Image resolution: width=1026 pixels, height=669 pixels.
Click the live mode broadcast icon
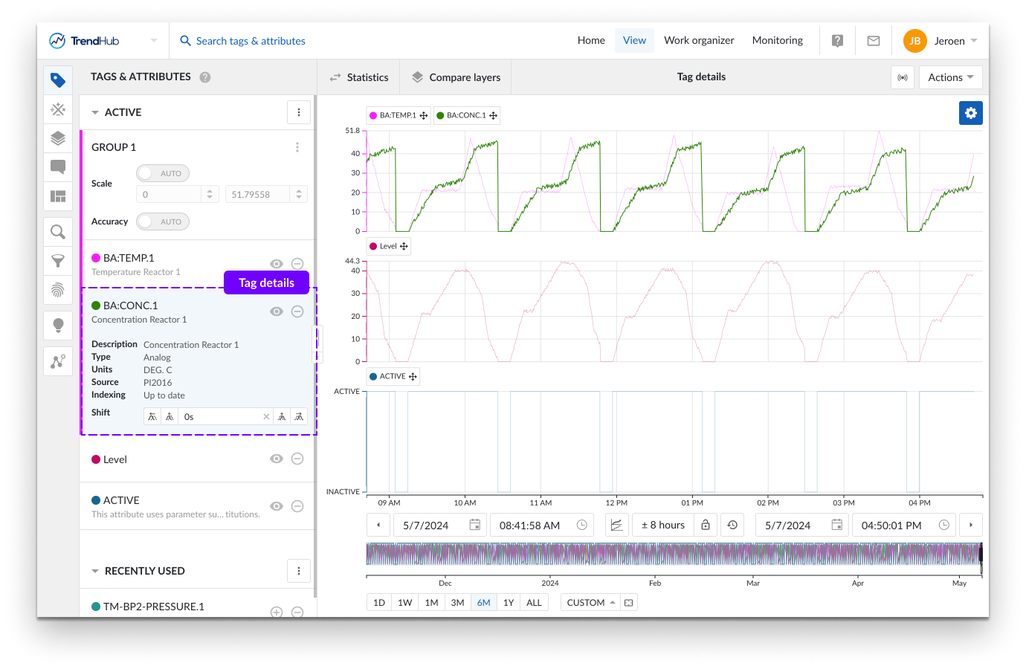click(902, 77)
